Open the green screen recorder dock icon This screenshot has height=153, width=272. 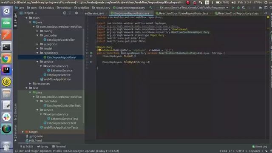tap(6, 23)
